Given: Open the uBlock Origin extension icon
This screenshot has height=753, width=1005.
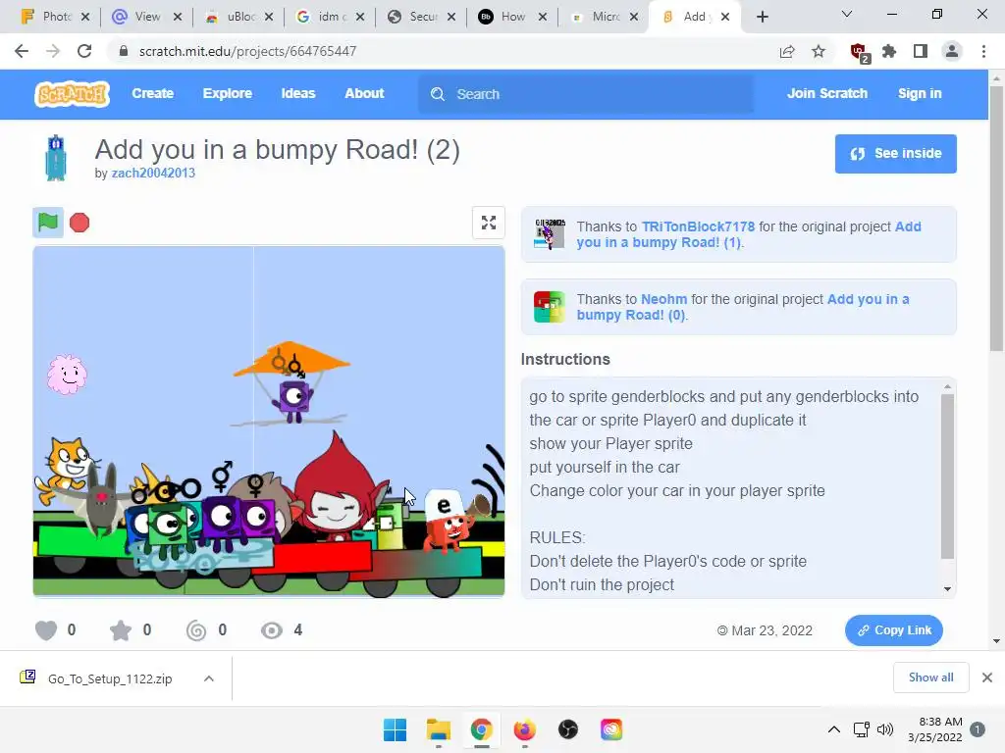Looking at the screenshot, I should click(858, 52).
